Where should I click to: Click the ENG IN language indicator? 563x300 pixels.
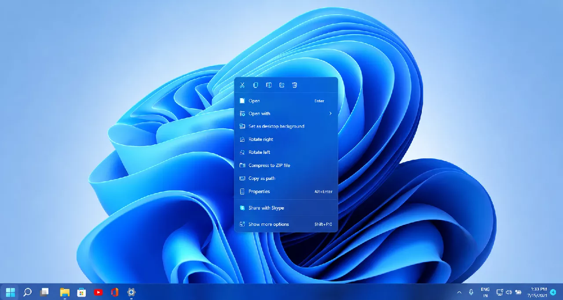[485, 293]
